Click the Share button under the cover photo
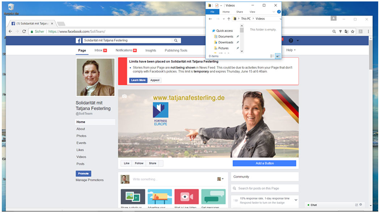This screenshot has height=213, width=380. [x=153, y=163]
